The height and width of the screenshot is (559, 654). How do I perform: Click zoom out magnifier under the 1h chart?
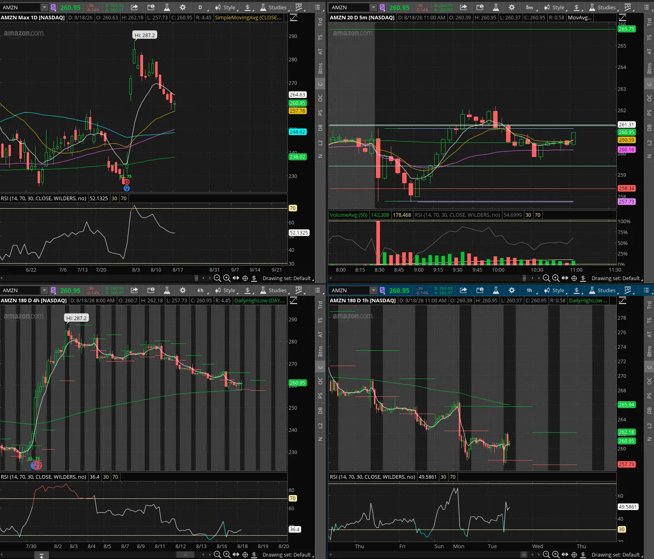(x=546, y=555)
